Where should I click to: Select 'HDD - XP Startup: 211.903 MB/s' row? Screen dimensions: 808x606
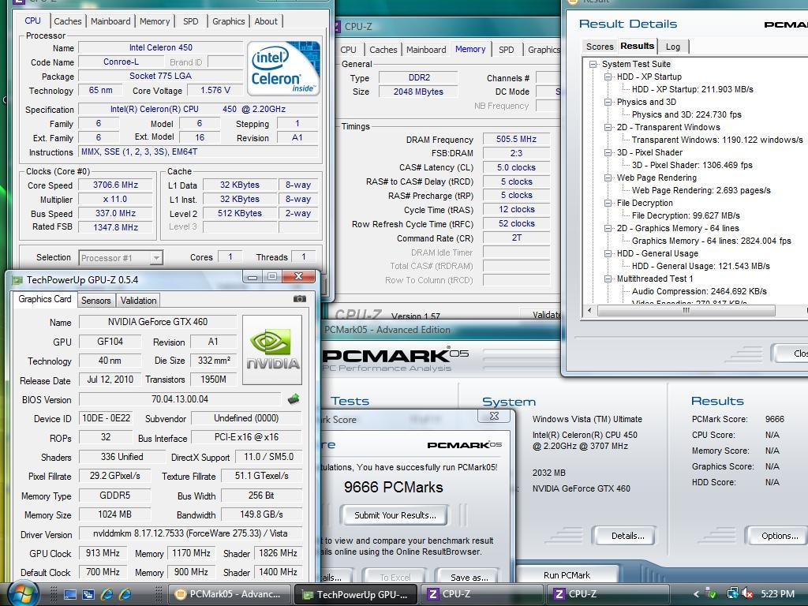coord(692,89)
